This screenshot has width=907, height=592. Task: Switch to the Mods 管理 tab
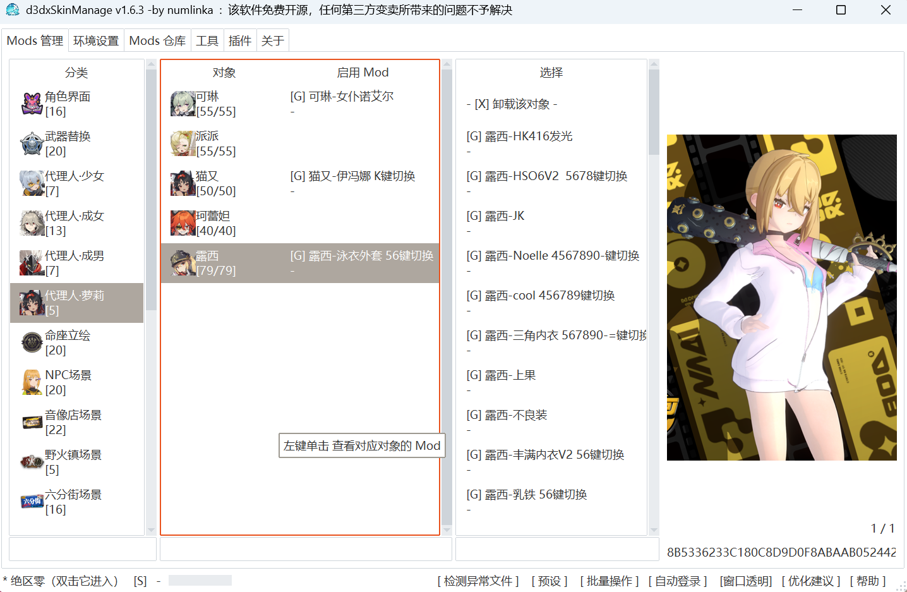pyautogui.click(x=35, y=40)
